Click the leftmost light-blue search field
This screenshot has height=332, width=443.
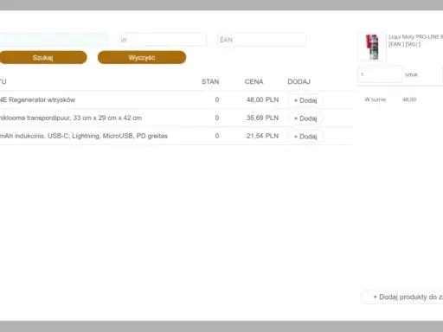54,40
